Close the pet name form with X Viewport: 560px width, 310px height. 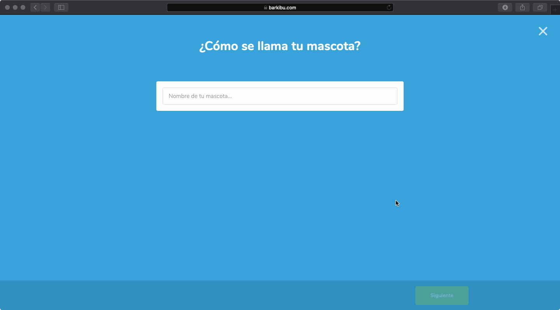(x=543, y=31)
